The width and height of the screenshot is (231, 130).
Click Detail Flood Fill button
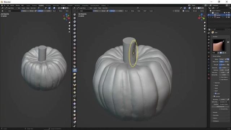(x=221, y=107)
